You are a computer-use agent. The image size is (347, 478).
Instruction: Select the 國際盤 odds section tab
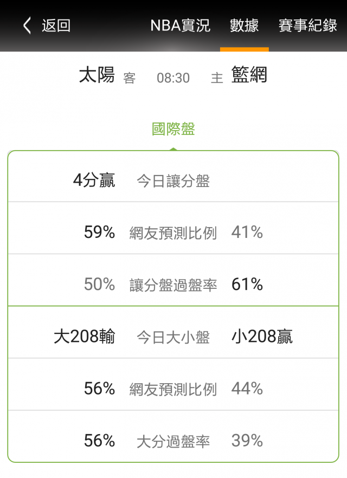coord(173,129)
